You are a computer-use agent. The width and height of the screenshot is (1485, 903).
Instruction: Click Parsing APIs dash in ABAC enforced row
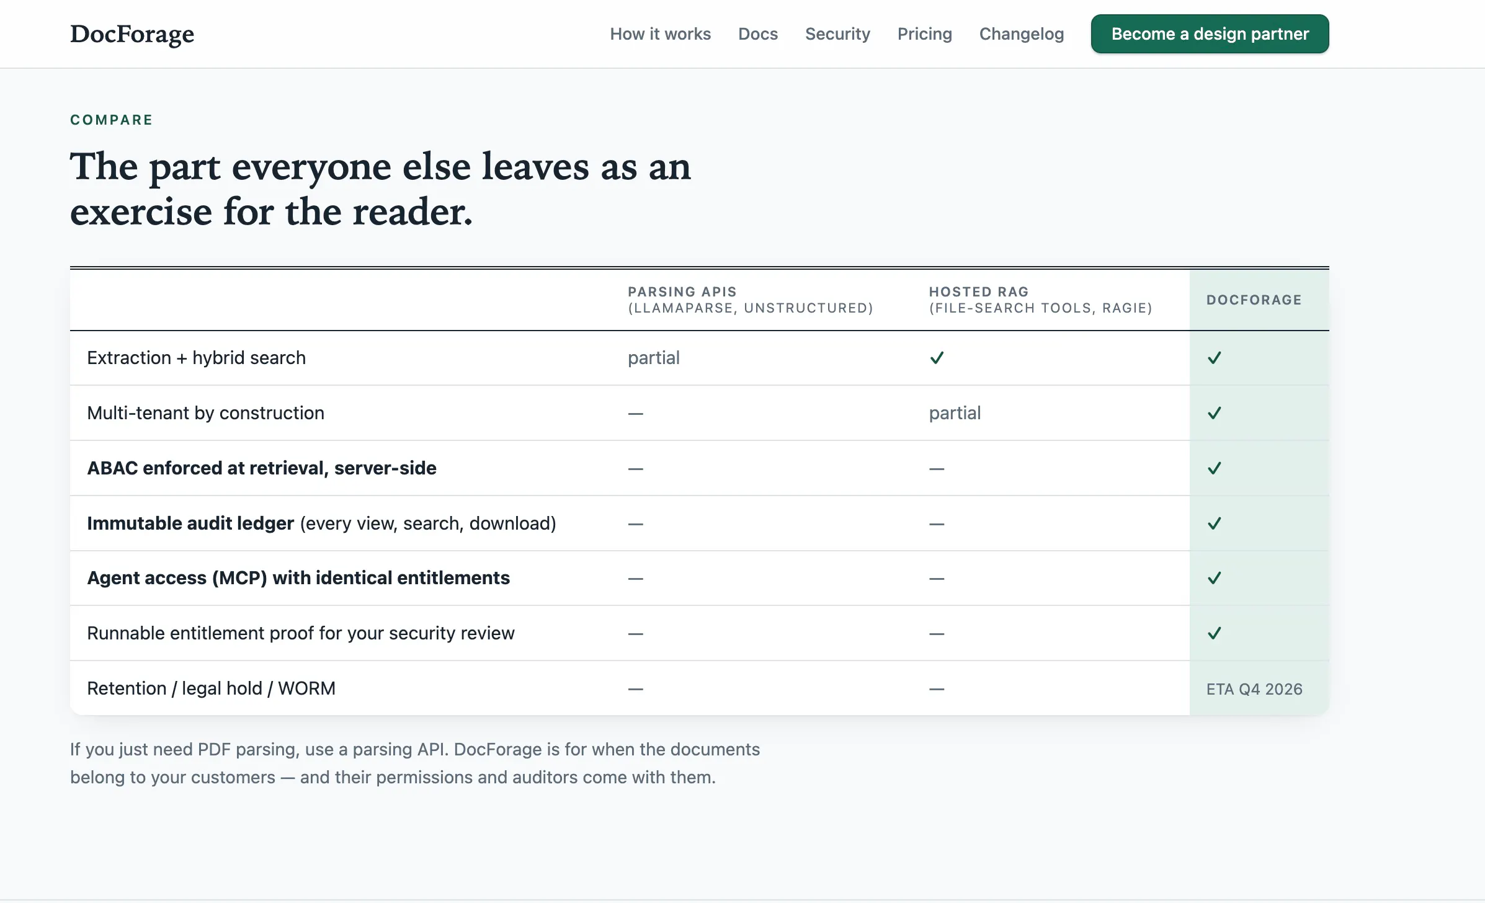635,469
